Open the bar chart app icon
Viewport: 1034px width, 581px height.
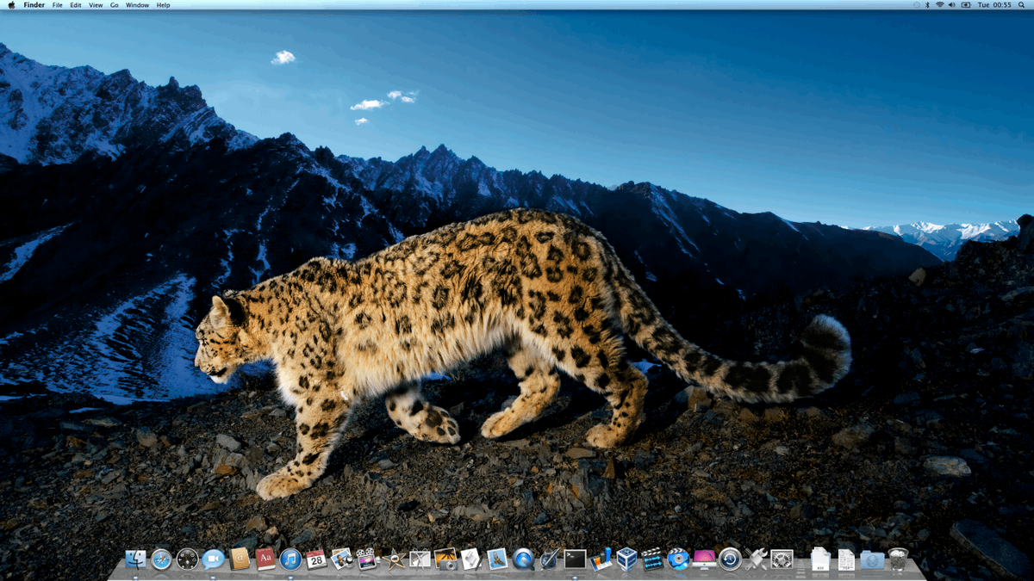(600, 559)
